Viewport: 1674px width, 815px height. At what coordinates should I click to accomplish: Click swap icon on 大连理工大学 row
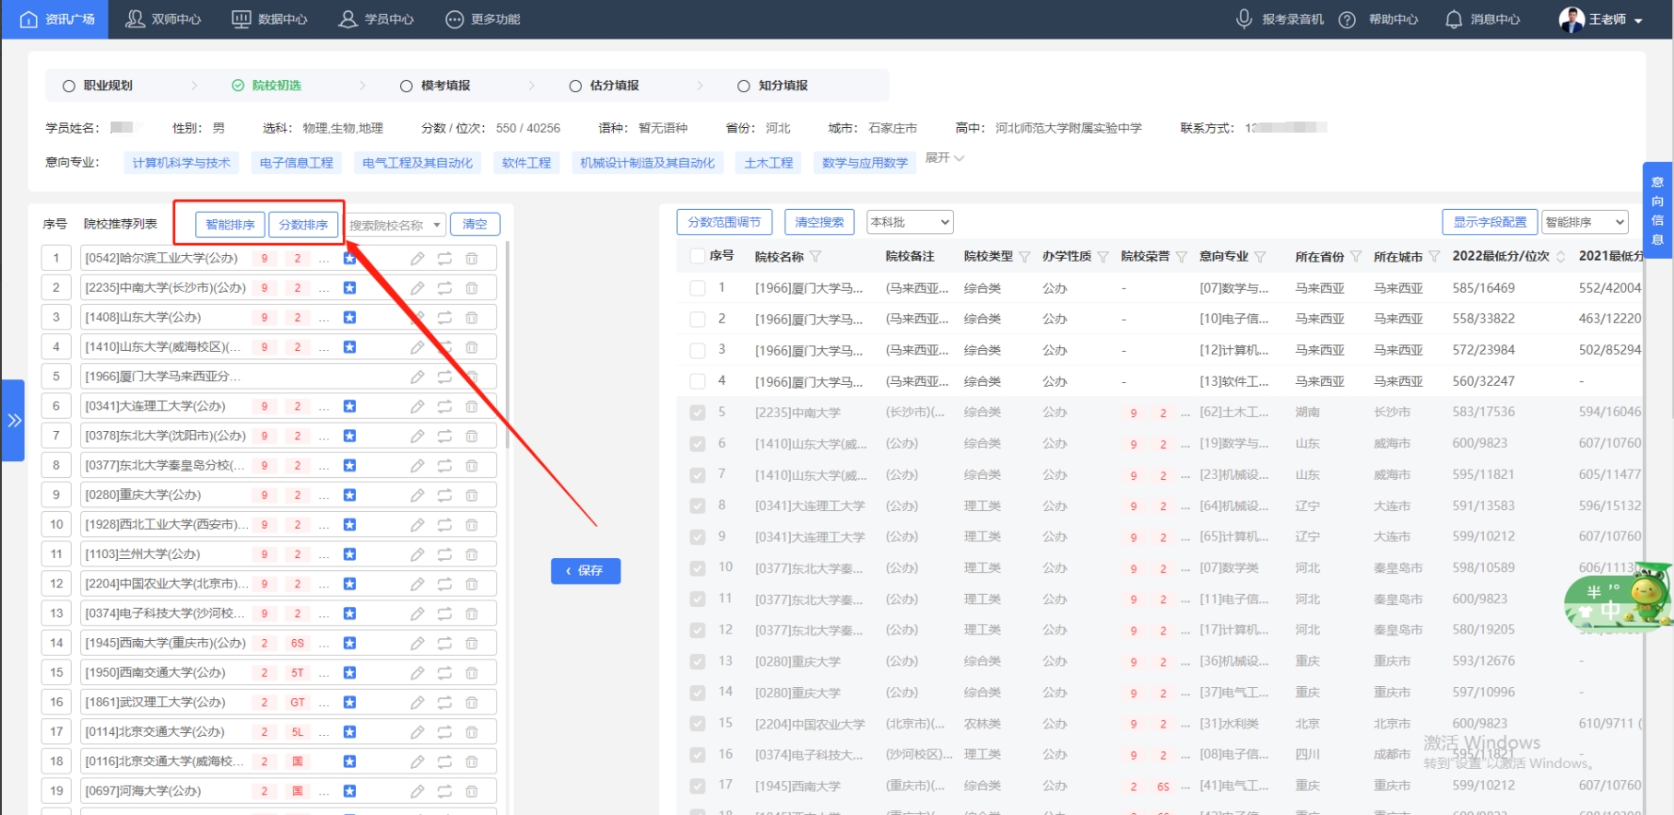point(444,406)
